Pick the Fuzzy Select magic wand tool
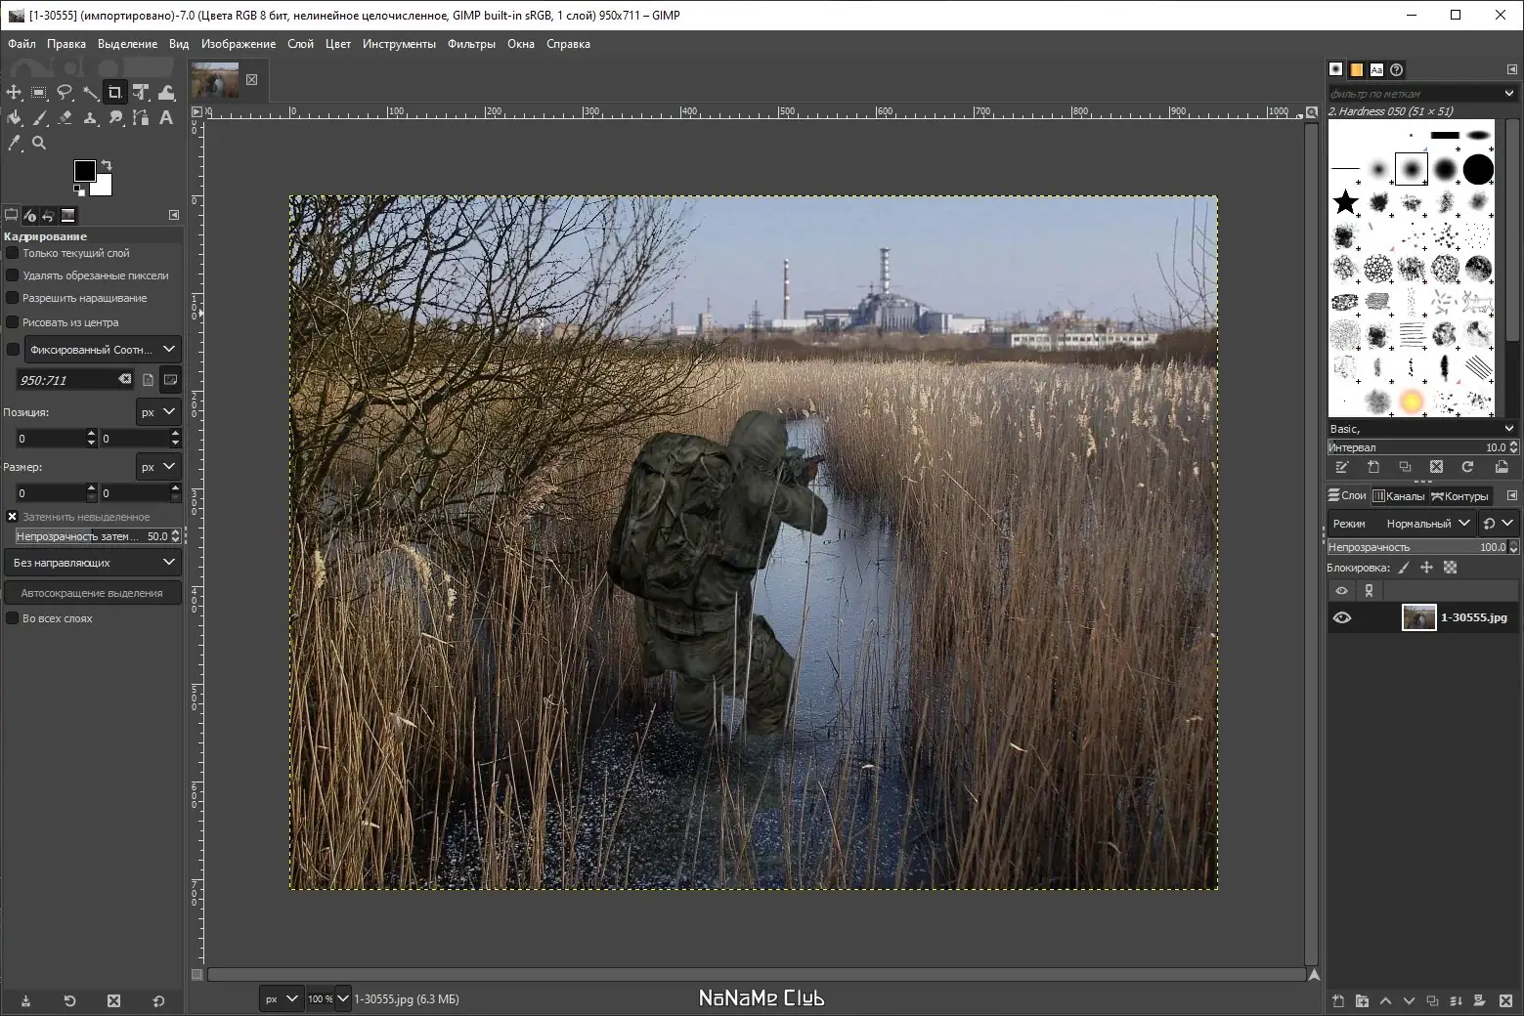The height and width of the screenshot is (1016, 1524). coord(90,93)
